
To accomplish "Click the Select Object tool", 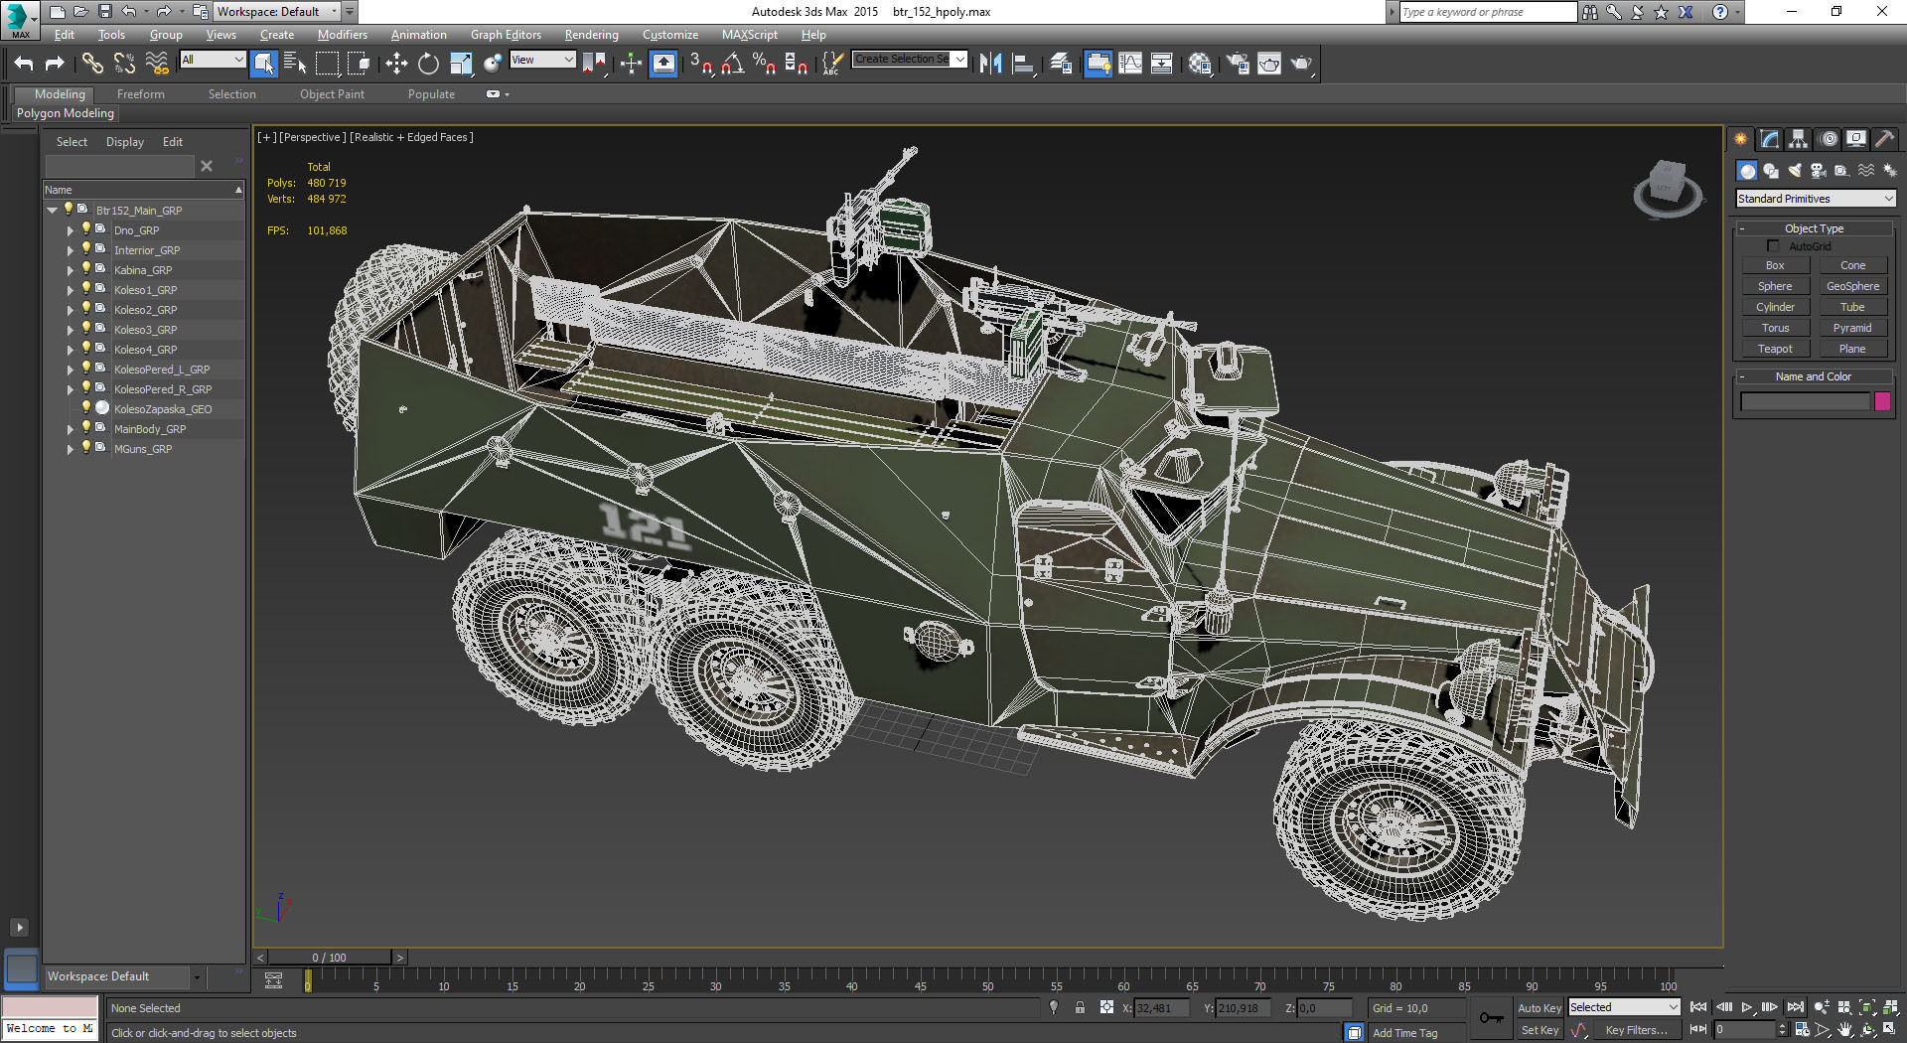I will point(263,64).
